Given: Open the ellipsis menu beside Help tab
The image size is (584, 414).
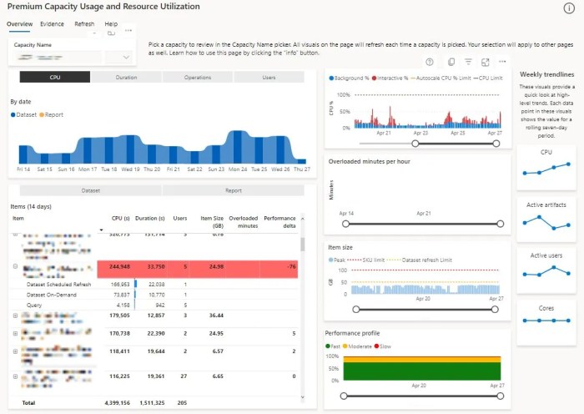Looking at the screenshot, I should (128, 30).
